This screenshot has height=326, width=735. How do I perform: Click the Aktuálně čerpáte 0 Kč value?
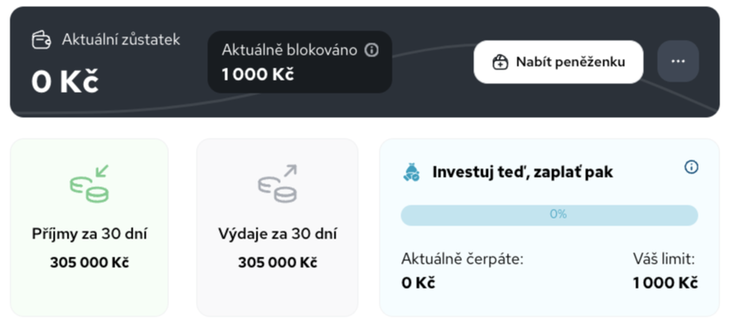(418, 284)
